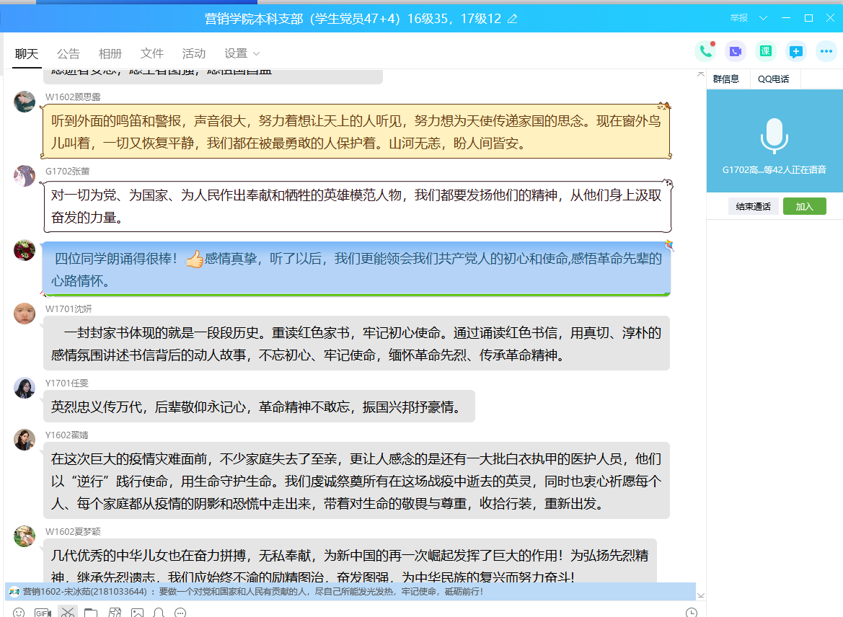
Task: Open the green 课 class mode icon
Action: (x=765, y=51)
